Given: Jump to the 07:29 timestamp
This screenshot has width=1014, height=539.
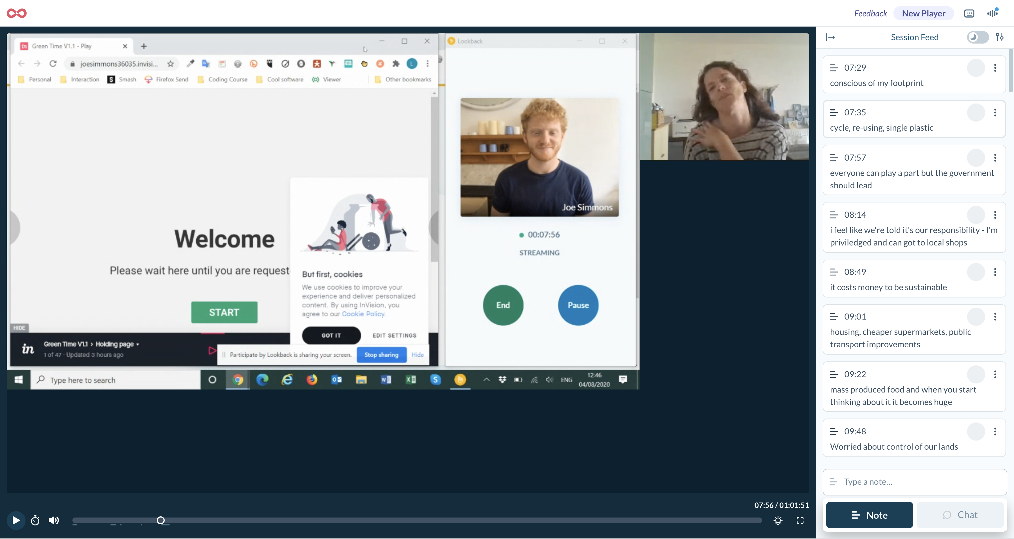Looking at the screenshot, I should coord(855,68).
